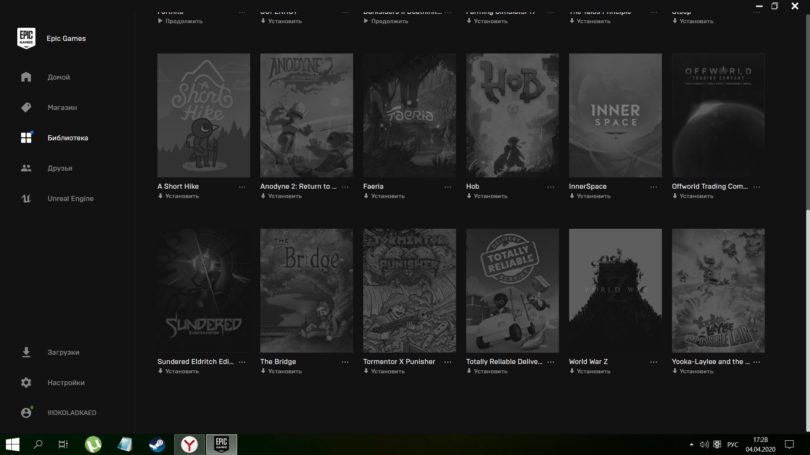Image resolution: width=810 pixels, height=455 pixels.
Task: Open Anodyne 2 cover thumbnail
Action: [x=307, y=115]
